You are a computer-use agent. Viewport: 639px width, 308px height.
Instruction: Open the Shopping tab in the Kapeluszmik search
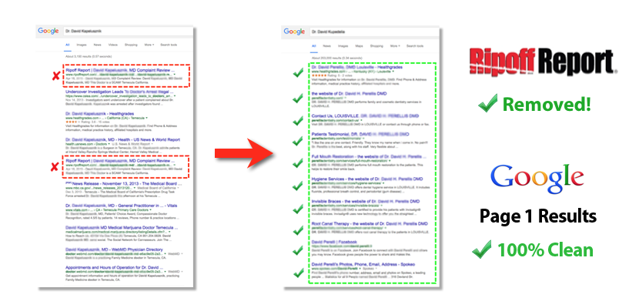click(131, 45)
